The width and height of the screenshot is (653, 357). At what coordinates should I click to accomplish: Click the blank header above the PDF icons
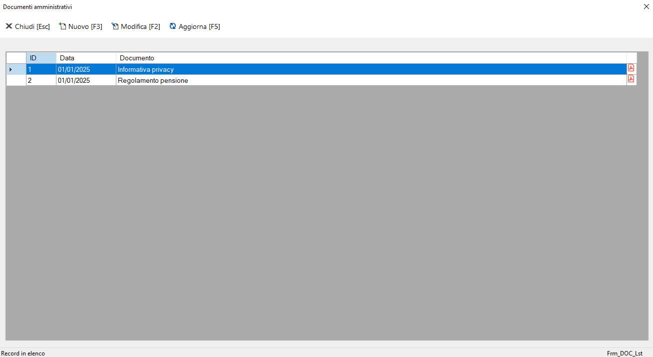pos(632,58)
